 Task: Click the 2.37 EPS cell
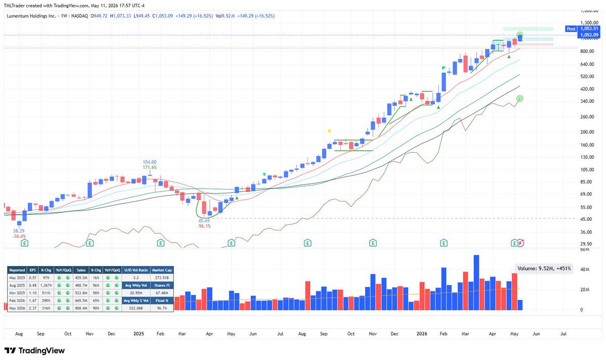34,307
